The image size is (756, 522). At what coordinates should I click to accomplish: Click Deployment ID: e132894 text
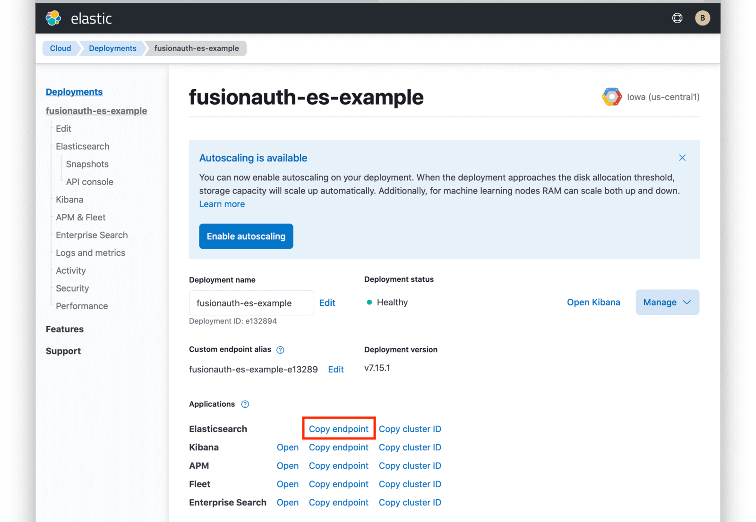pyautogui.click(x=233, y=321)
